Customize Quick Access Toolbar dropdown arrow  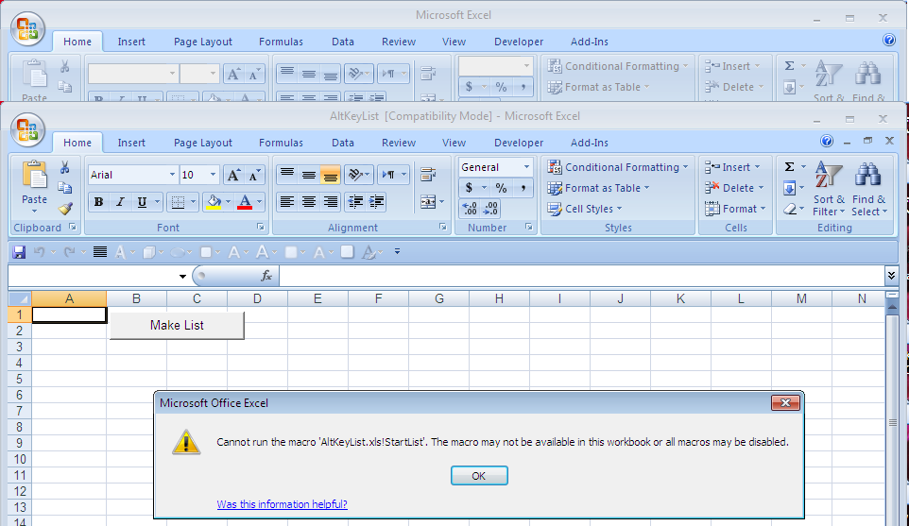397,252
